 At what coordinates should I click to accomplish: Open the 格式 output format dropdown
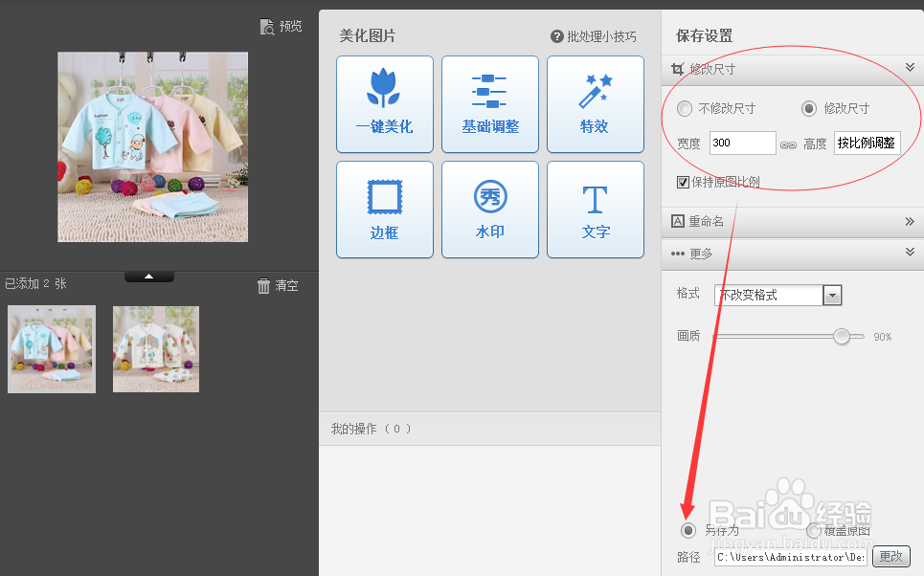point(831,294)
